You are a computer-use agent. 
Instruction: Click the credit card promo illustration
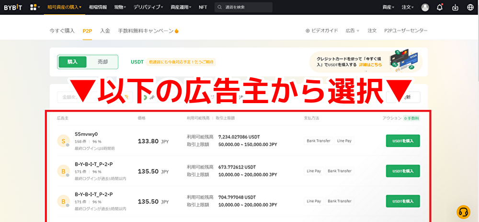[404, 60]
